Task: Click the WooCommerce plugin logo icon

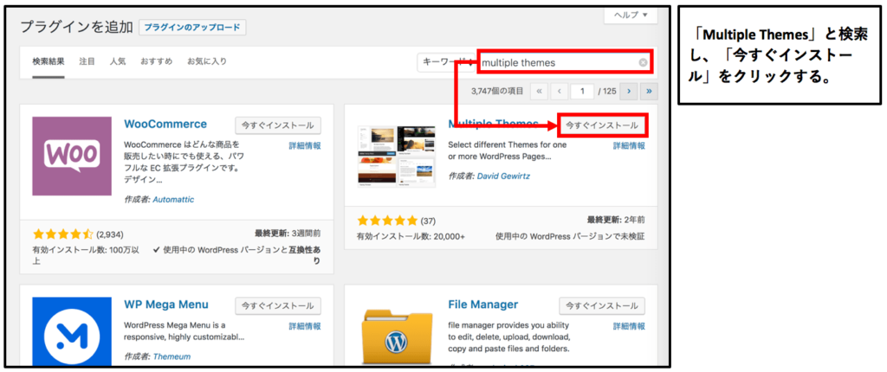Action: point(71,156)
